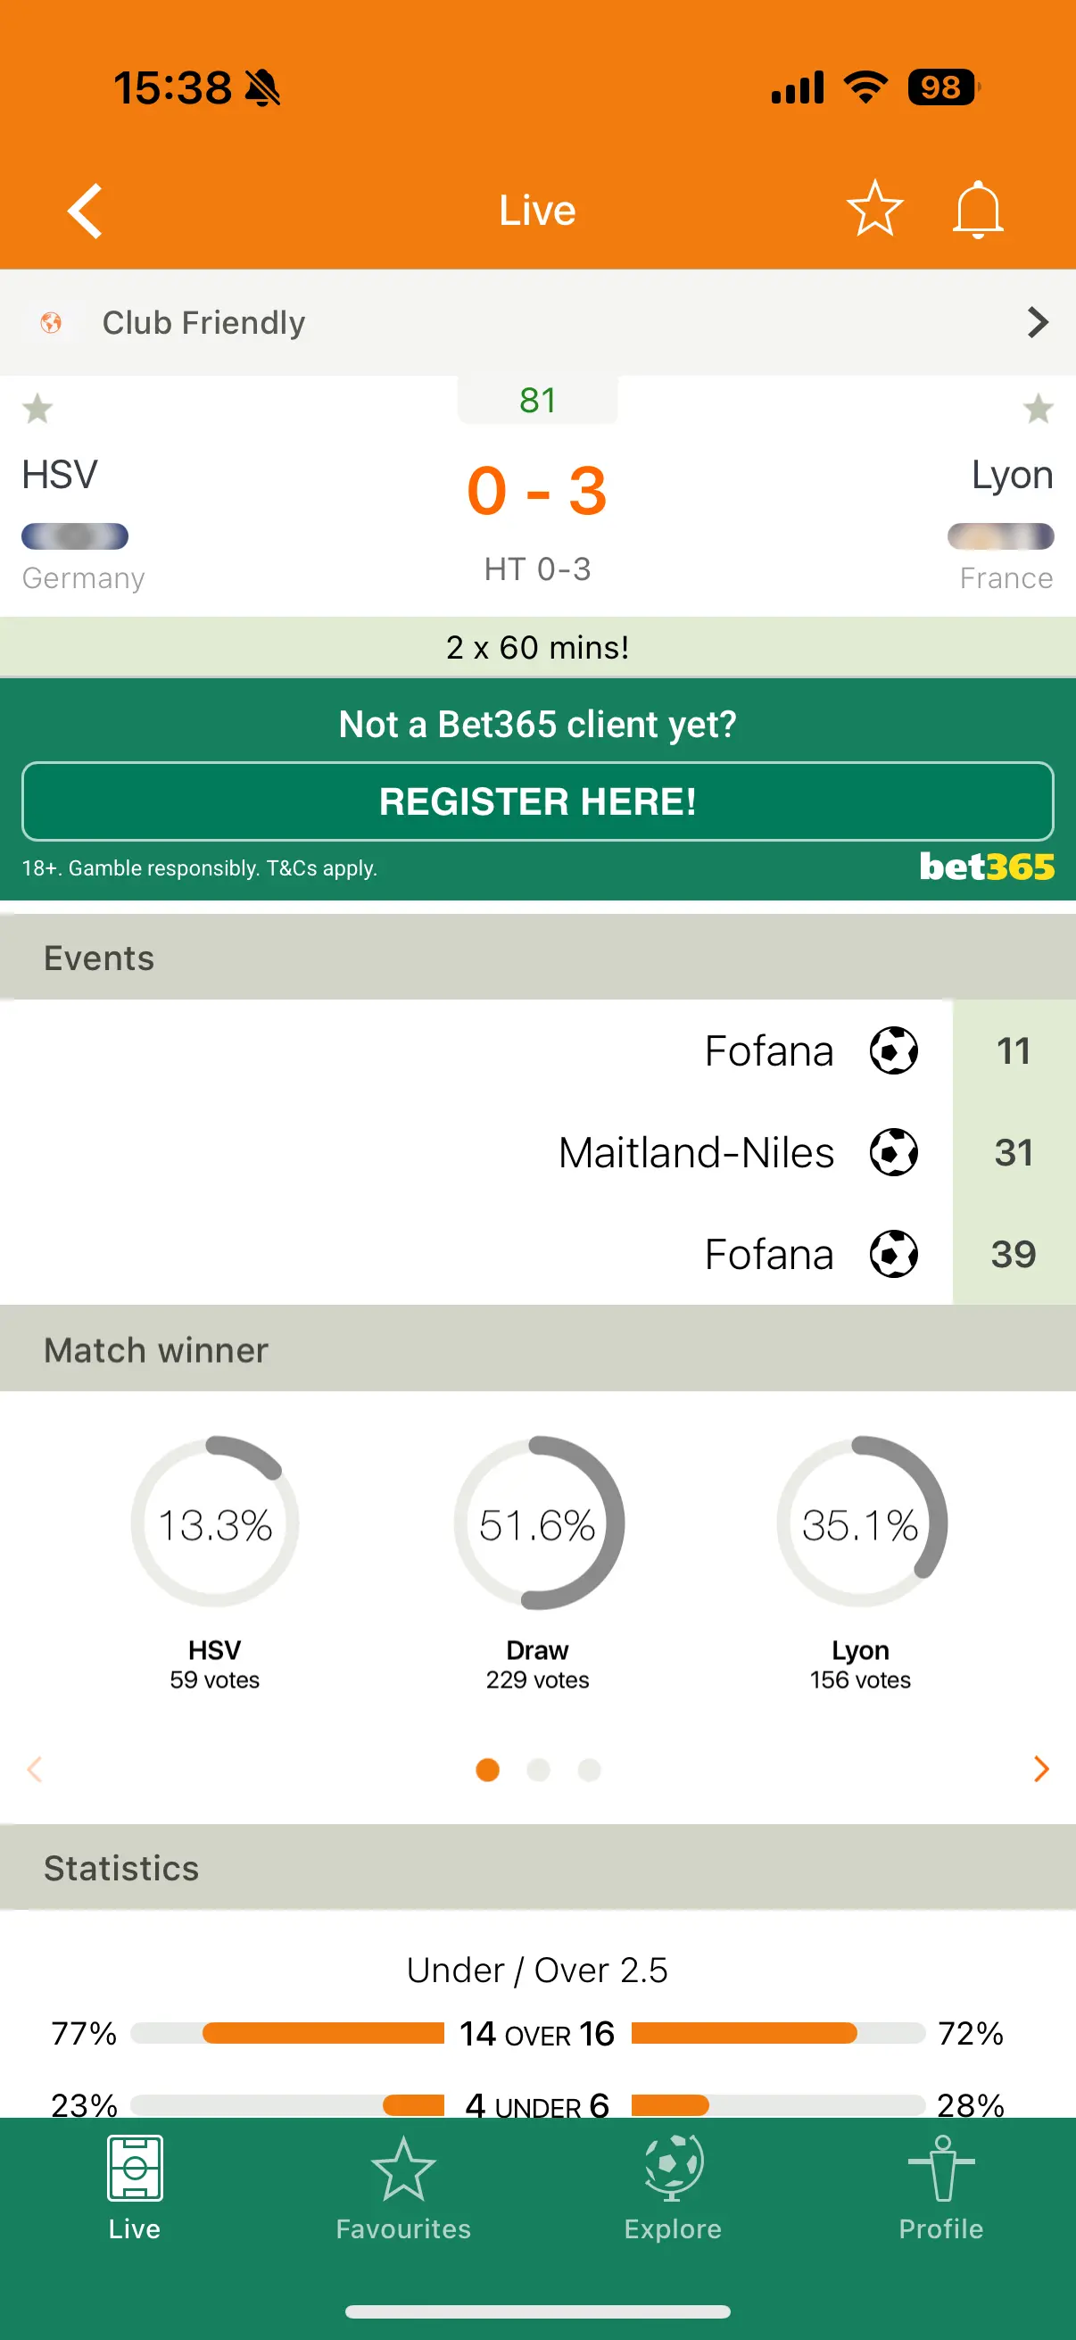Enable match notifications with bell icon

point(977,209)
